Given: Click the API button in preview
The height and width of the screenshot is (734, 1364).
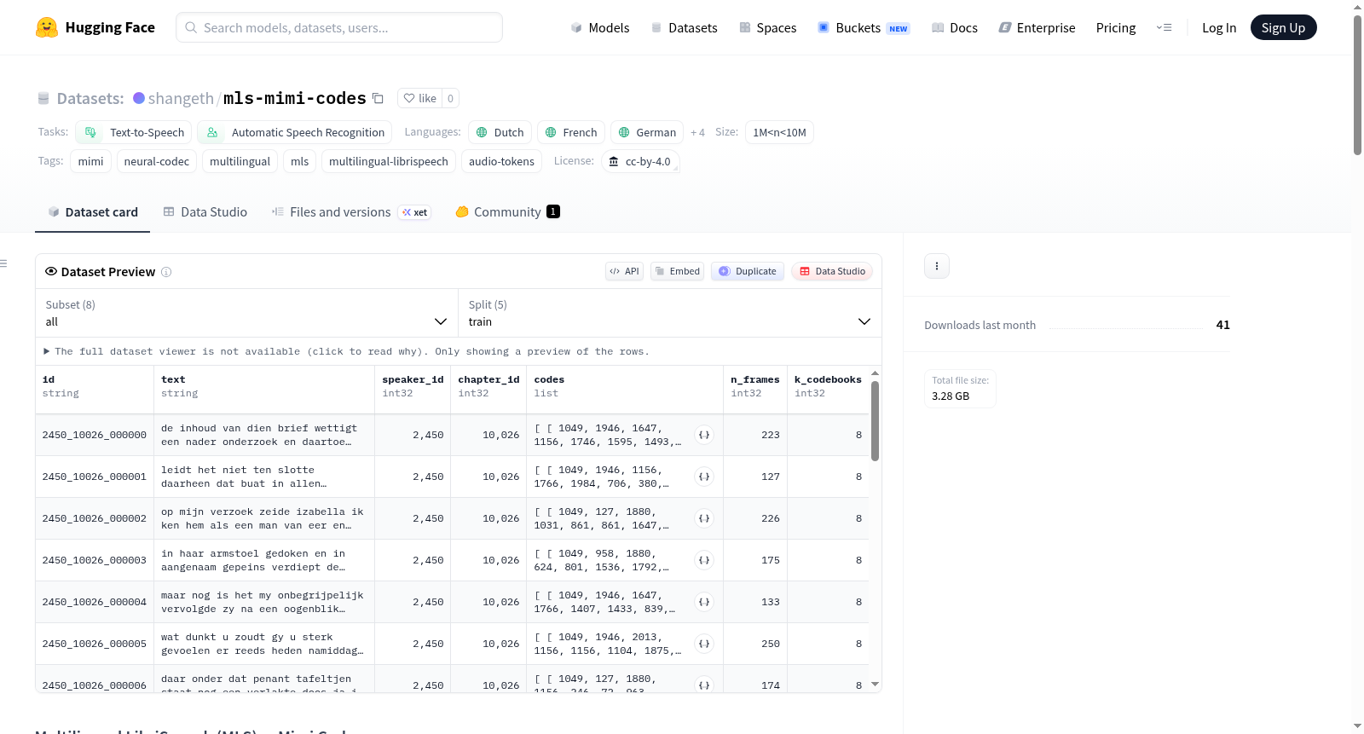Looking at the screenshot, I should point(624,271).
